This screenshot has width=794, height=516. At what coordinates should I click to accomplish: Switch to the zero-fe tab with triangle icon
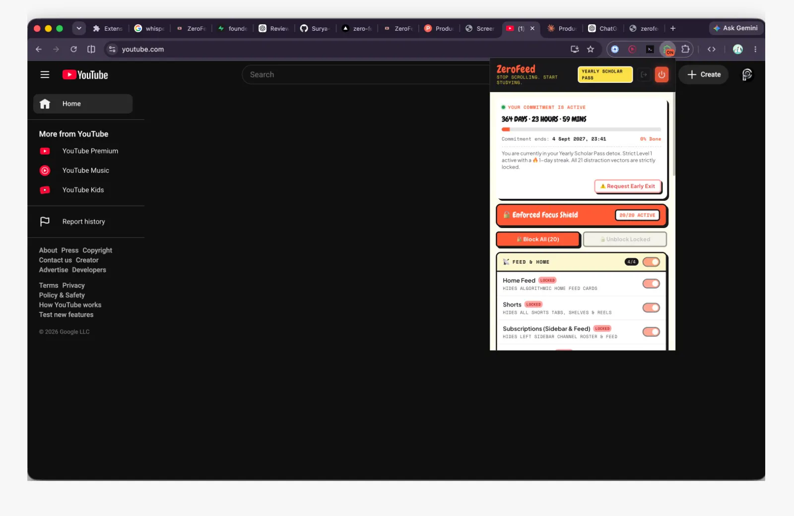pos(357,28)
